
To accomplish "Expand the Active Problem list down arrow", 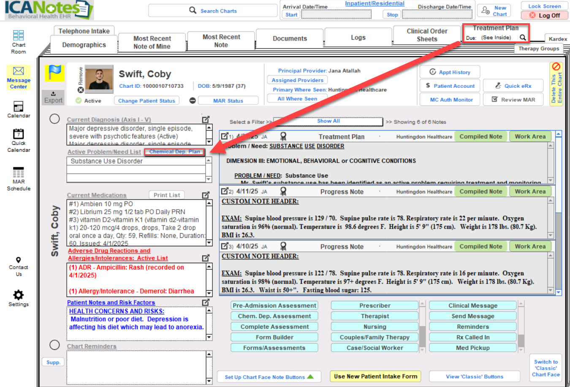I will (209, 180).
